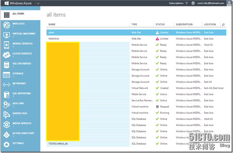Select the Media Services play icon
Image resolution: width=233 pixels, height=153 pixels.
[6, 125]
